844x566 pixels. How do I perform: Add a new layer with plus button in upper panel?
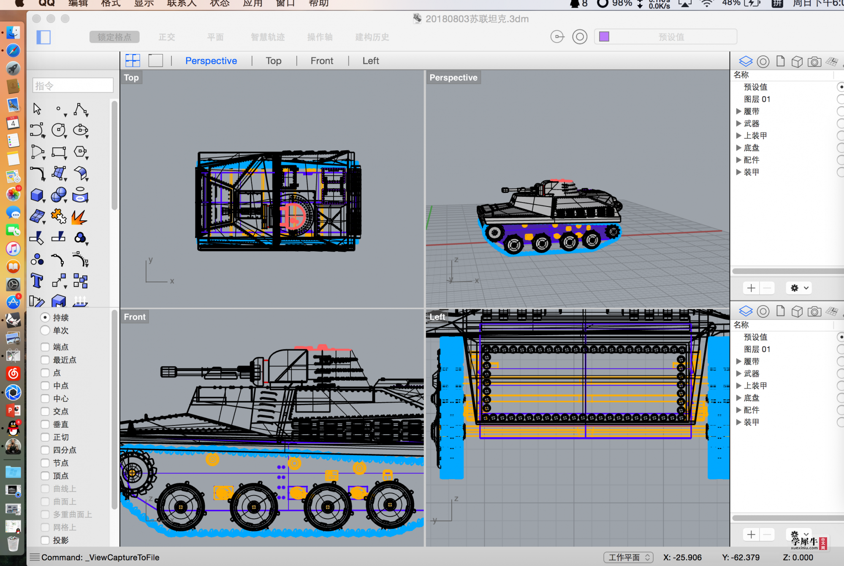point(751,288)
